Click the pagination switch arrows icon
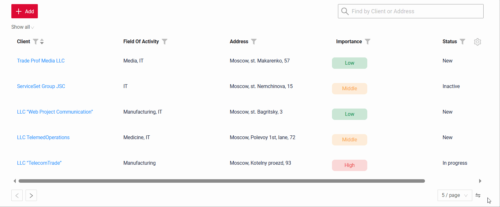 [x=478, y=195]
